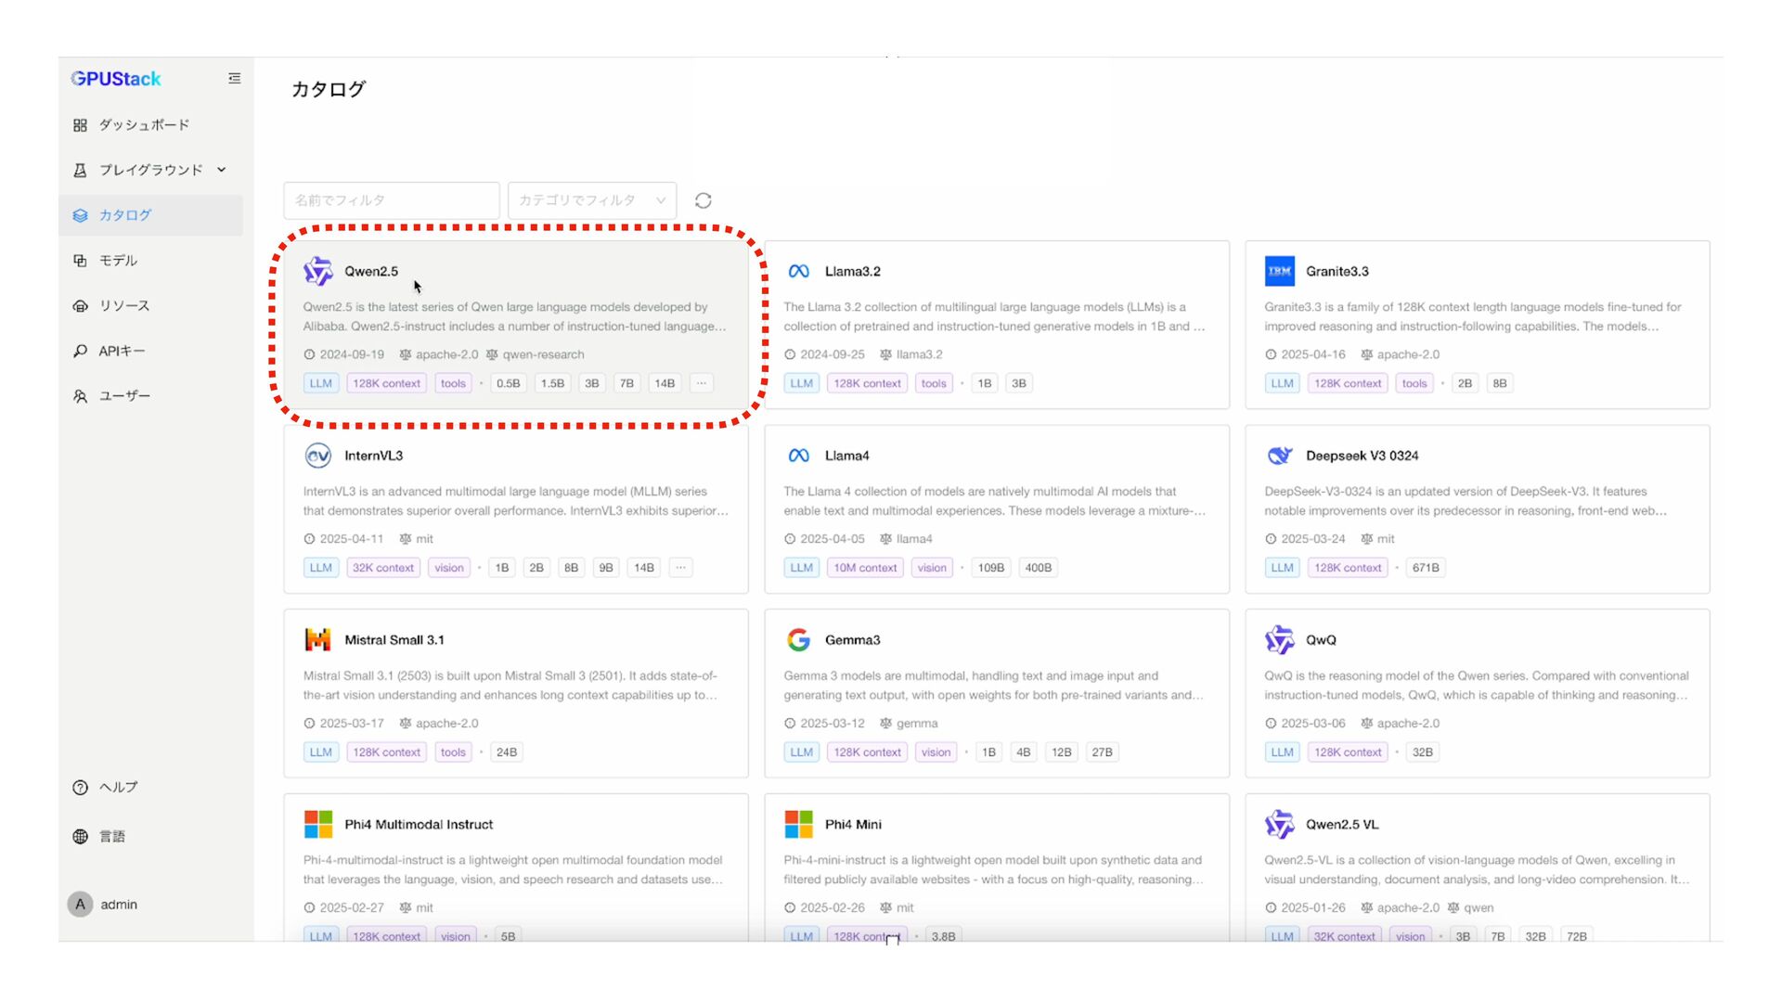Click the Granite3.3 IBM logo
This screenshot has width=1782, height=1002.
1280,272
